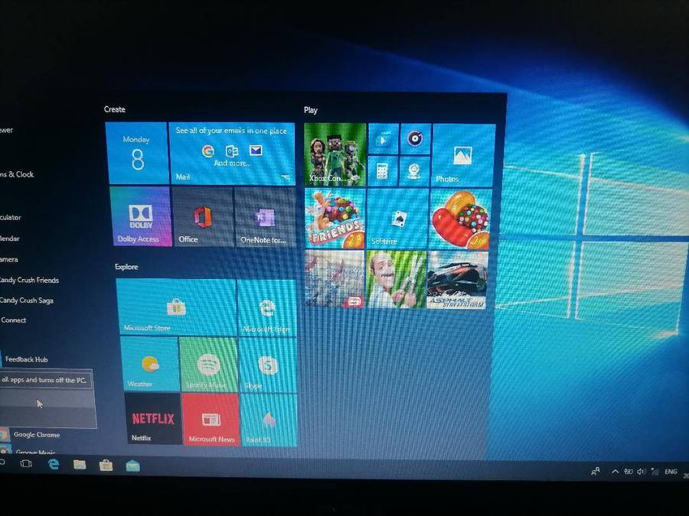Screen dimensions: 689x516
Task: Open the Dolby Access tile
Action: click(x=140, y=218)
